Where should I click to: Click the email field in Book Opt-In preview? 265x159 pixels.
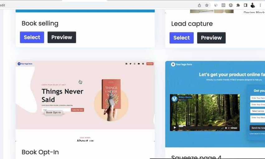[56, 110]
